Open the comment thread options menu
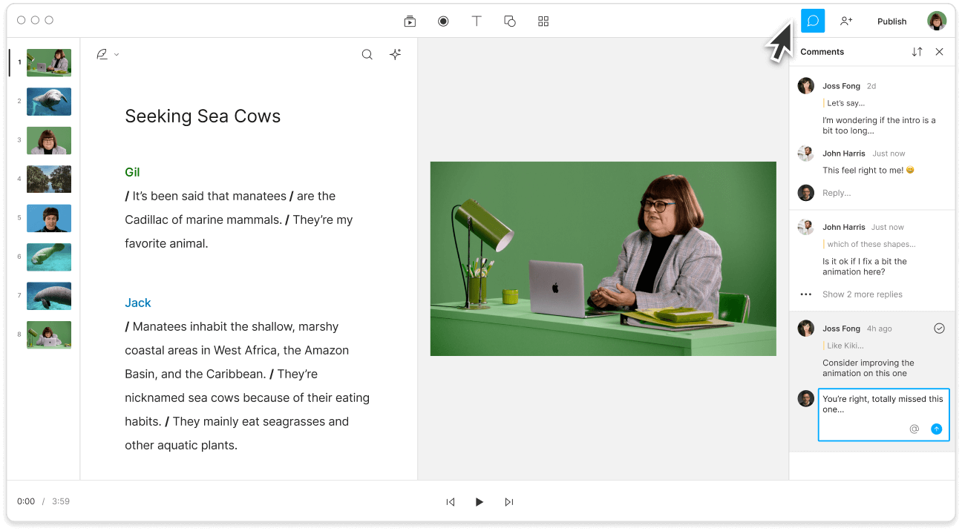 (805, 294)
